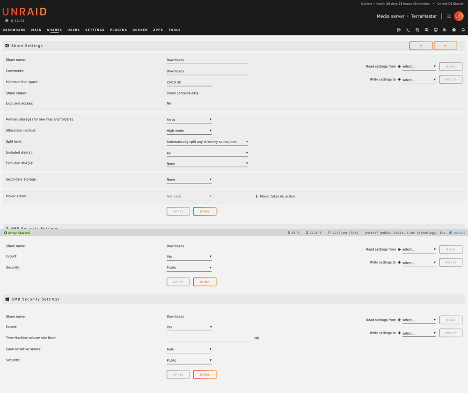
Task: Open the Docker menu
Action: [x=140, y=30]
